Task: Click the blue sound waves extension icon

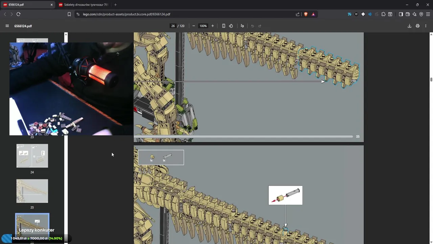Action: (x=370, y=14)
